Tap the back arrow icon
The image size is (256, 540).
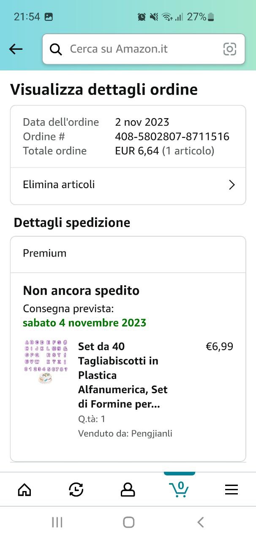click(x=16, y=49)
